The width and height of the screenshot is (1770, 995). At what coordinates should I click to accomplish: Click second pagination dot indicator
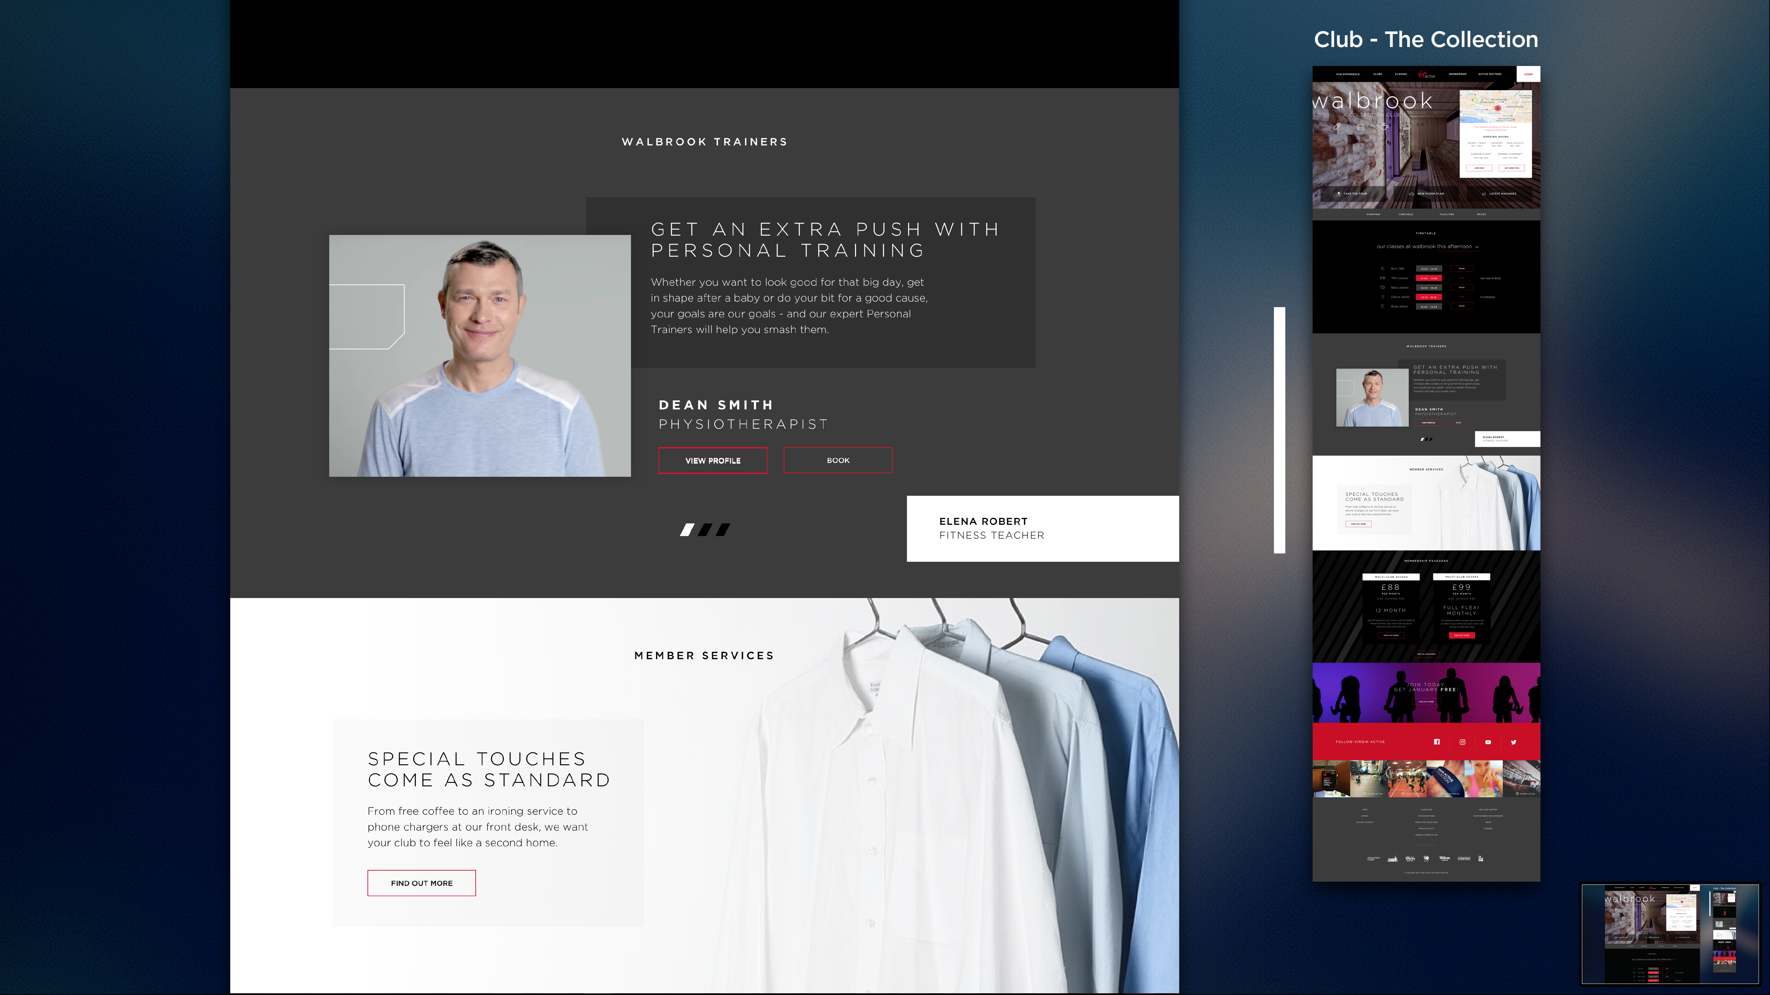tap(705, 529)
